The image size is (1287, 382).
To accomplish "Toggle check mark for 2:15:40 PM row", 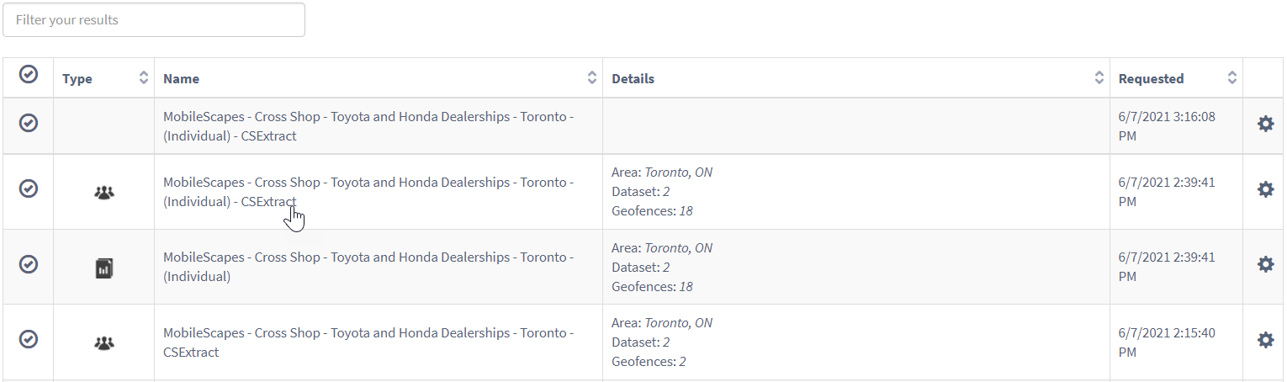I will (29, 339).
